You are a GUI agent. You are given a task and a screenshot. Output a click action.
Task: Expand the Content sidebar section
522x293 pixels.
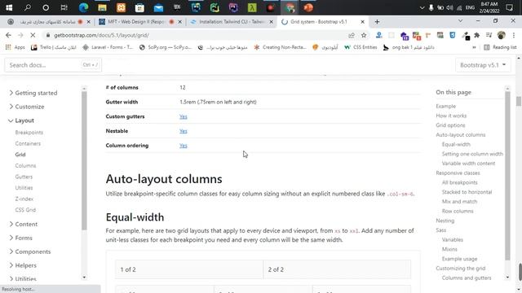point(24,225)
